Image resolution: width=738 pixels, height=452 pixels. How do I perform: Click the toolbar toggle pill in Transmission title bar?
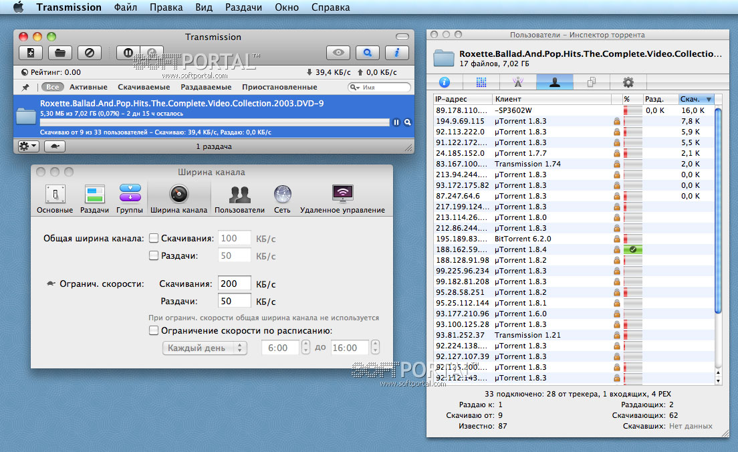pos(402,37)
